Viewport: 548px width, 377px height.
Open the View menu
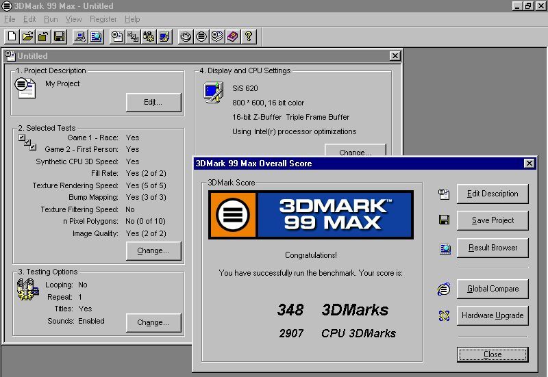point(73,19)
